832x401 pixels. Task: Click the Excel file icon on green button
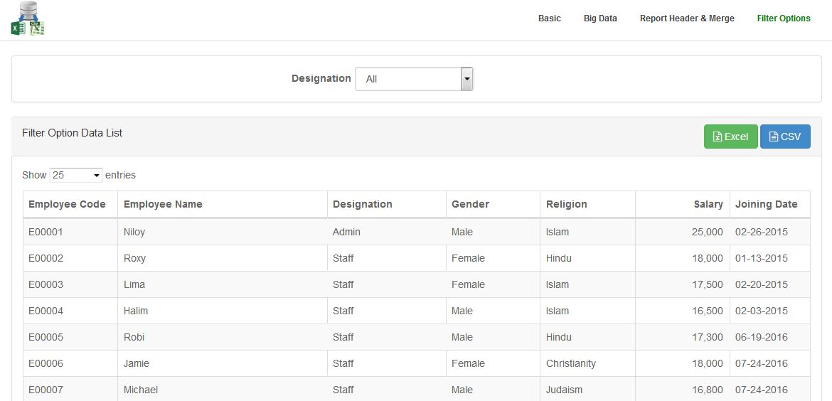pyautogui.click(x=718, y=137)
